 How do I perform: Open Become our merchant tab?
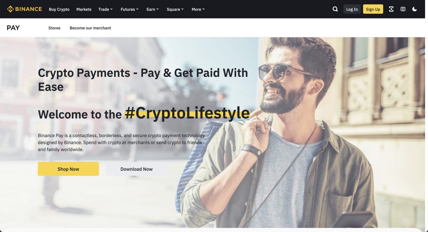(x=90, y=28)
